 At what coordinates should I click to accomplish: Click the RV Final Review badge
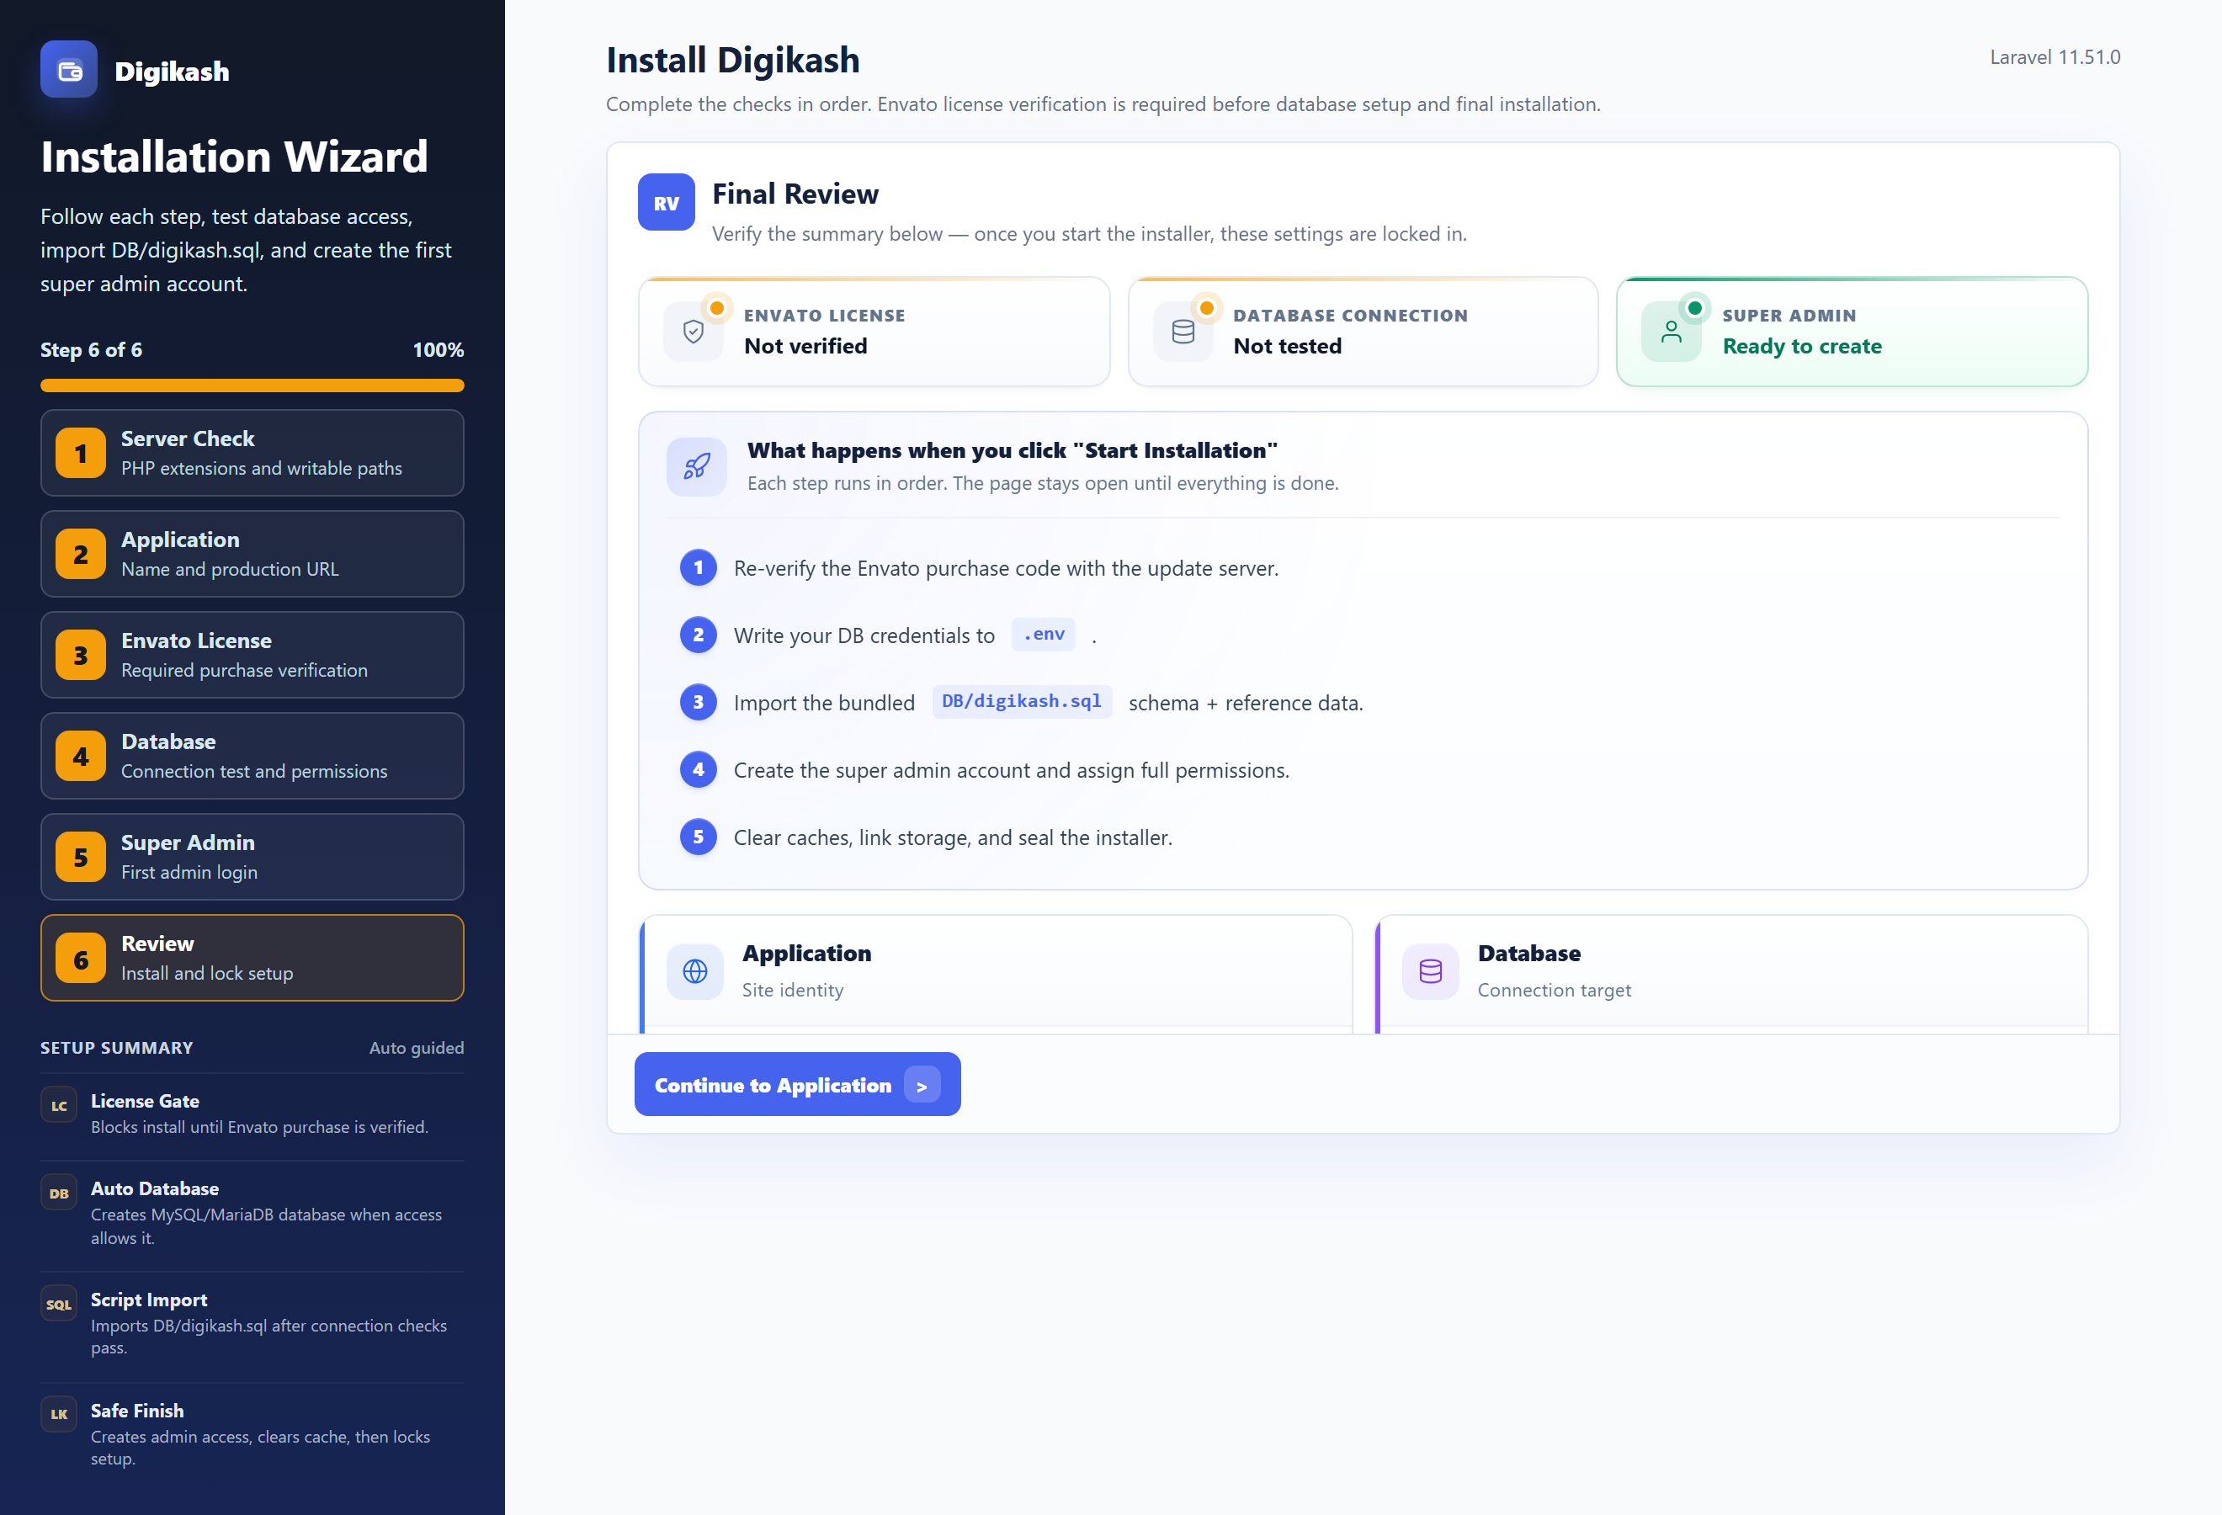click(667, 203)
